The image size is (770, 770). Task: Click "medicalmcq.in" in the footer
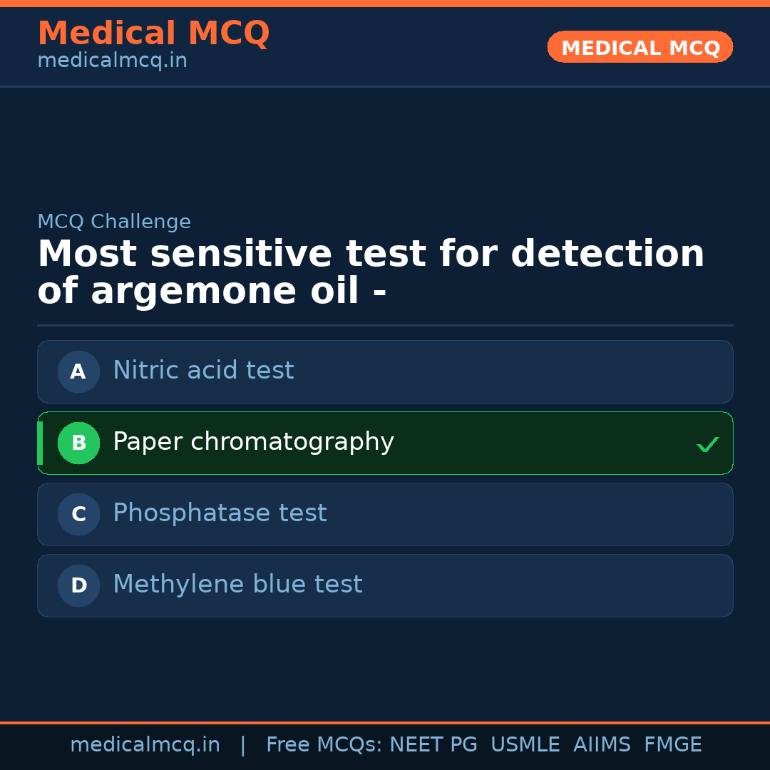[x=145, y=744]
